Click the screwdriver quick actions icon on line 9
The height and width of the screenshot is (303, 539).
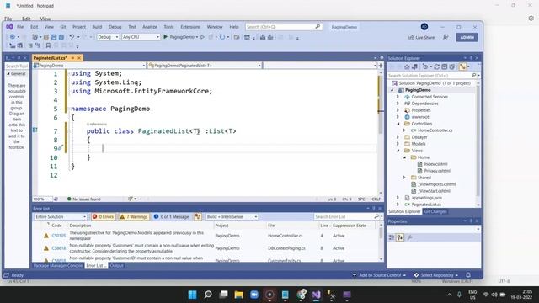click(x=60, y=148)
